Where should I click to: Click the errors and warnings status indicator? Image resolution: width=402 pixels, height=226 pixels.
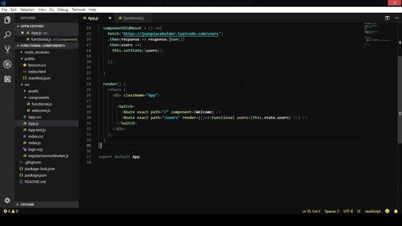click(11, 211)
